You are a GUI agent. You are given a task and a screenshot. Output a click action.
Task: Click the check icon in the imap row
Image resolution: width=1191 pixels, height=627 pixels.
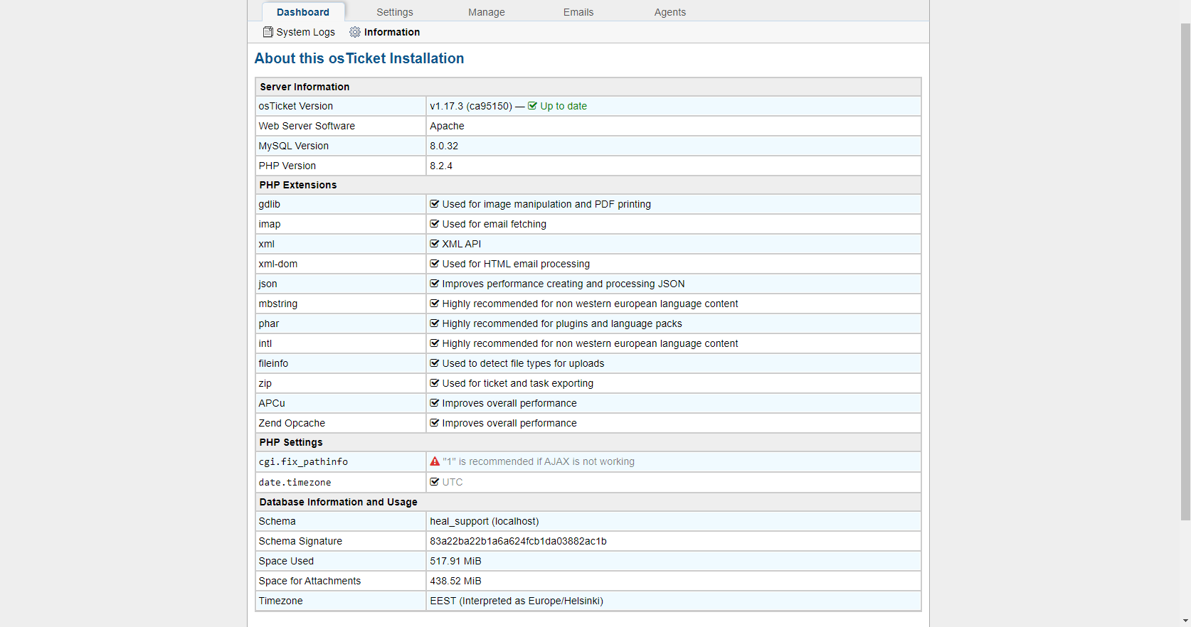[435, 224]
